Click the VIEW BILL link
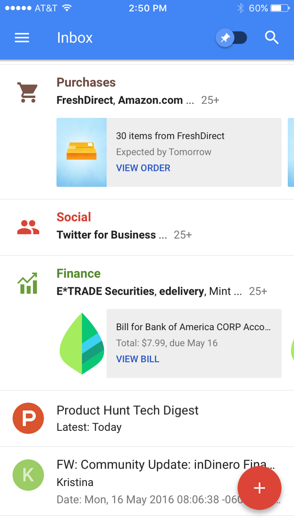 (138, 359)
